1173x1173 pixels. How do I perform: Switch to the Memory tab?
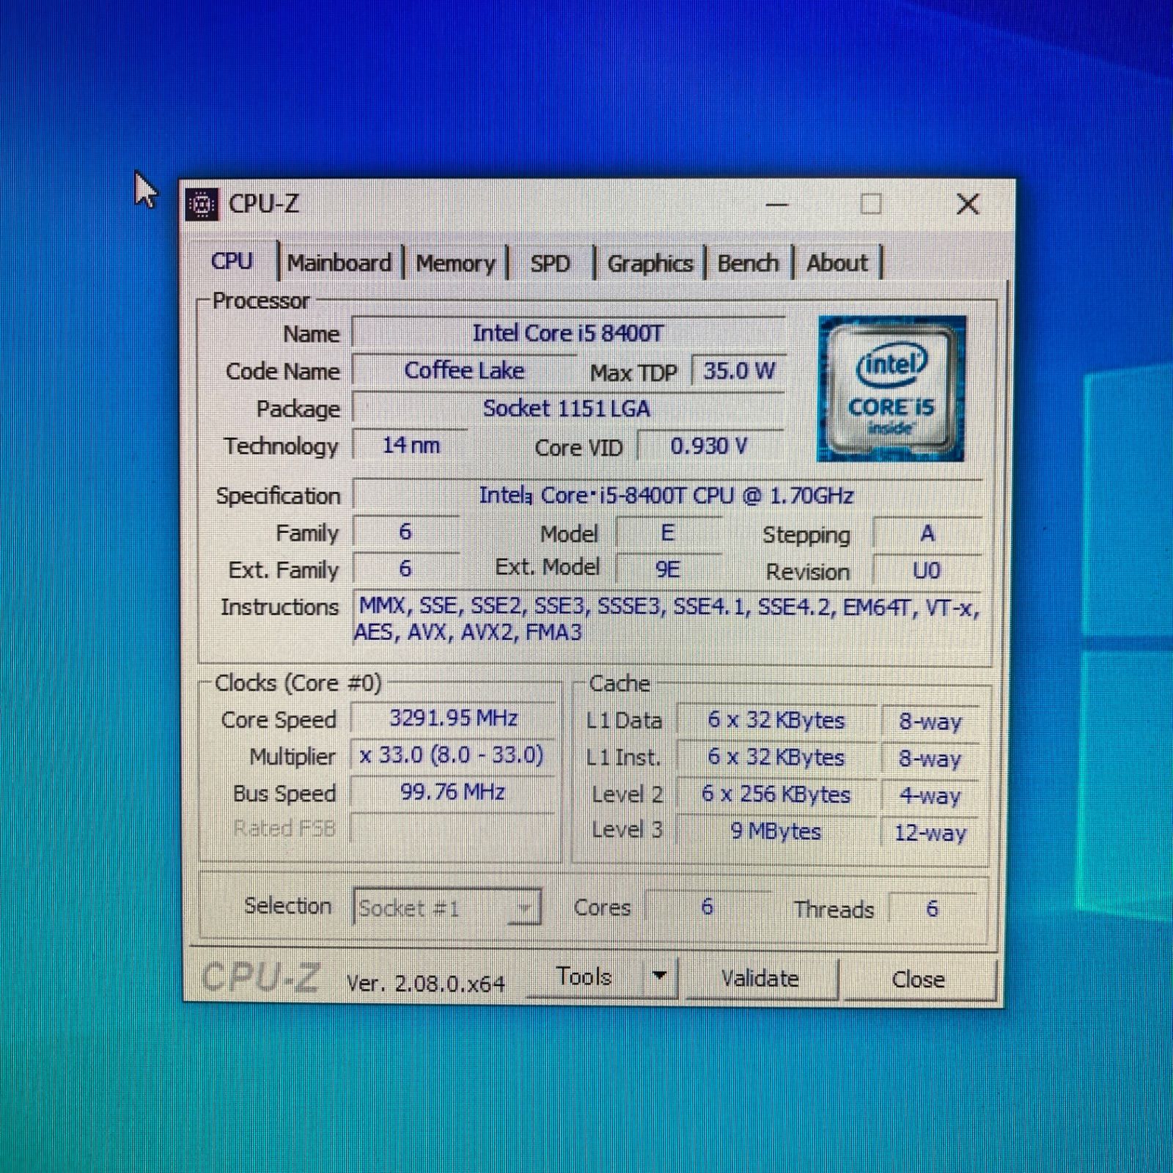[455, 263]
